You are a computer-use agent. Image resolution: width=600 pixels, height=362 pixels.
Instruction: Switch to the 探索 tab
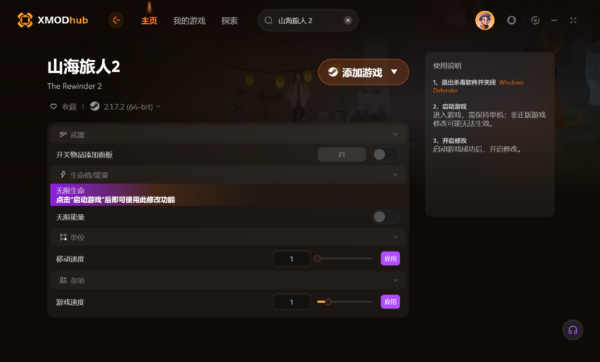tap(229, 21)
